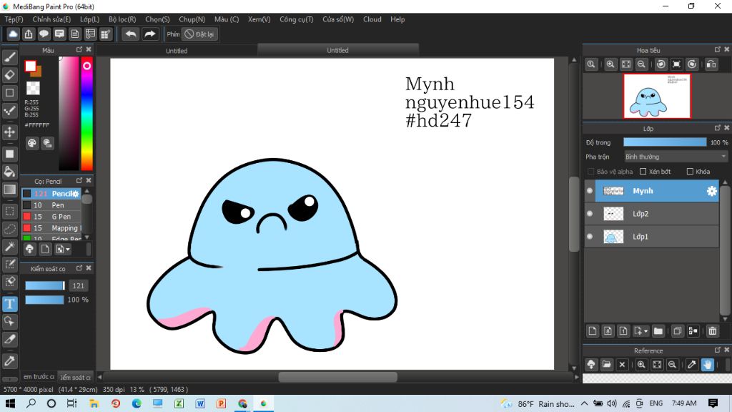
Task: Hide the Lớp1 layer
Action: (590, 236)
